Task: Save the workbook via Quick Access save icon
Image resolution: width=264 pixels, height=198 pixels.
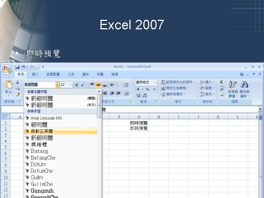Action: coord(17,67)
